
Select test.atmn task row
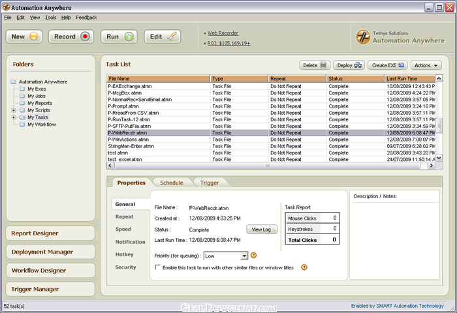(x=271, y=153)
